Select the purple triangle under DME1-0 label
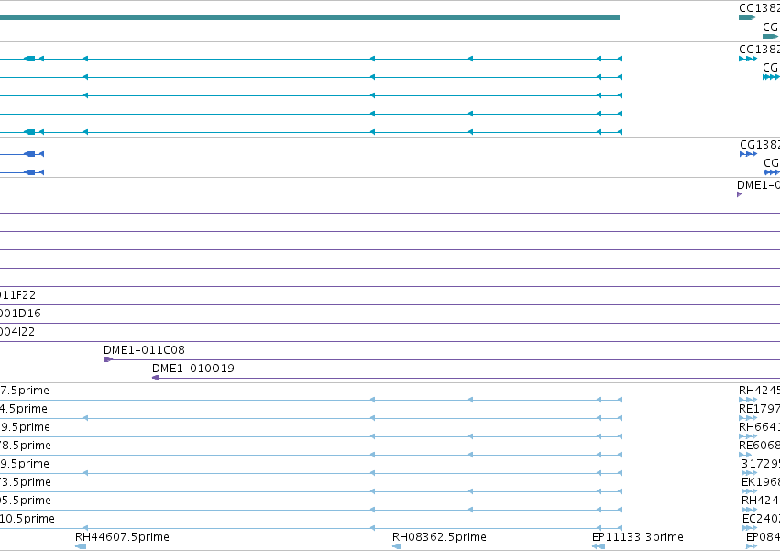 [739, 194]
